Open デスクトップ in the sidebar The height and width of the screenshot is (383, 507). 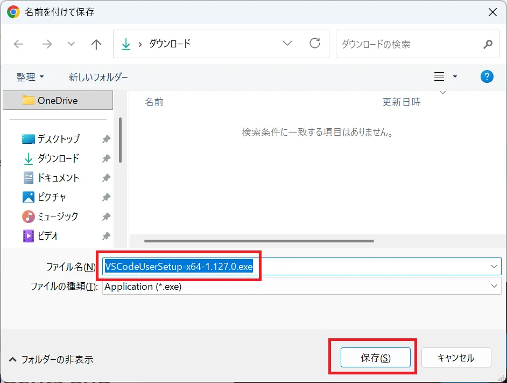pos(59,139)
